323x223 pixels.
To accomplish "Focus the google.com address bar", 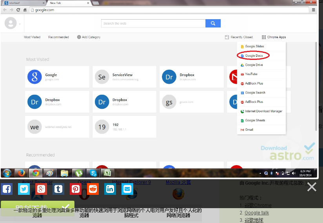I will click(169, 10).
